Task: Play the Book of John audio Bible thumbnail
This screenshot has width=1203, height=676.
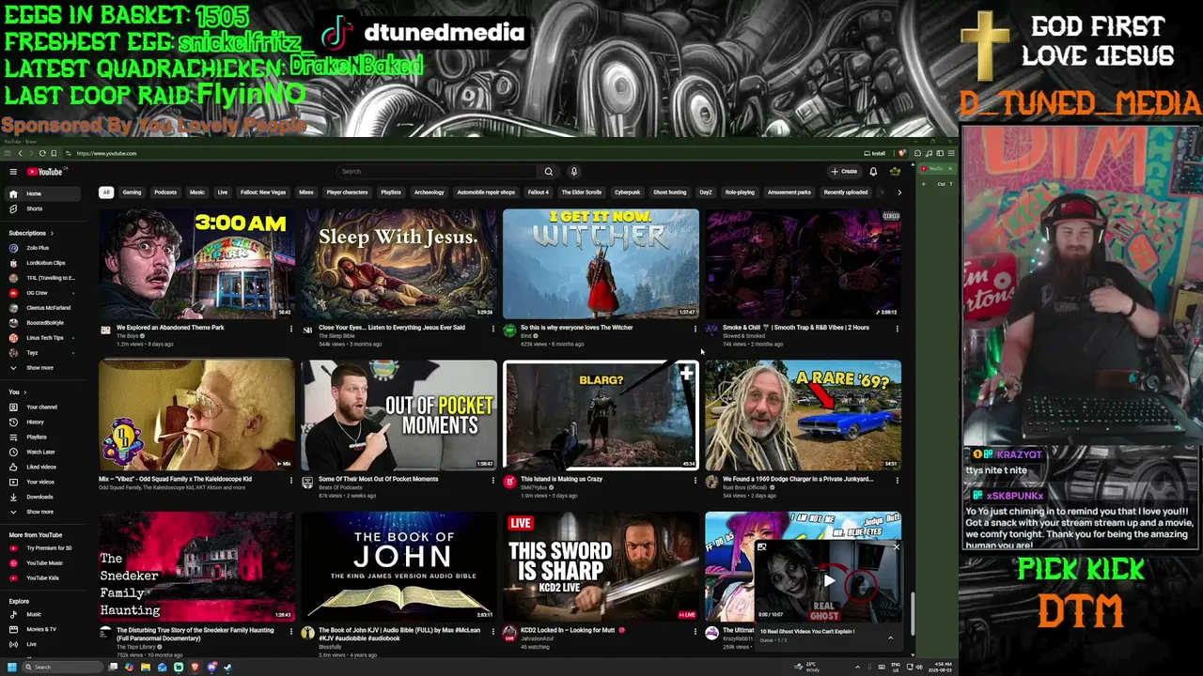Action: pyautogui.click(x=398, y=566)
